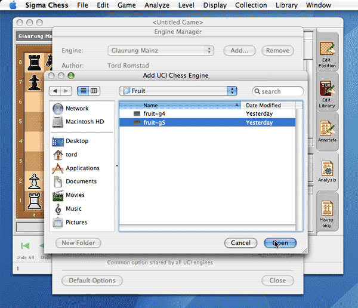Screen dimensions: 358x308
Task: Open the Engine selection dropdown
Action: (x=161, y=51)
